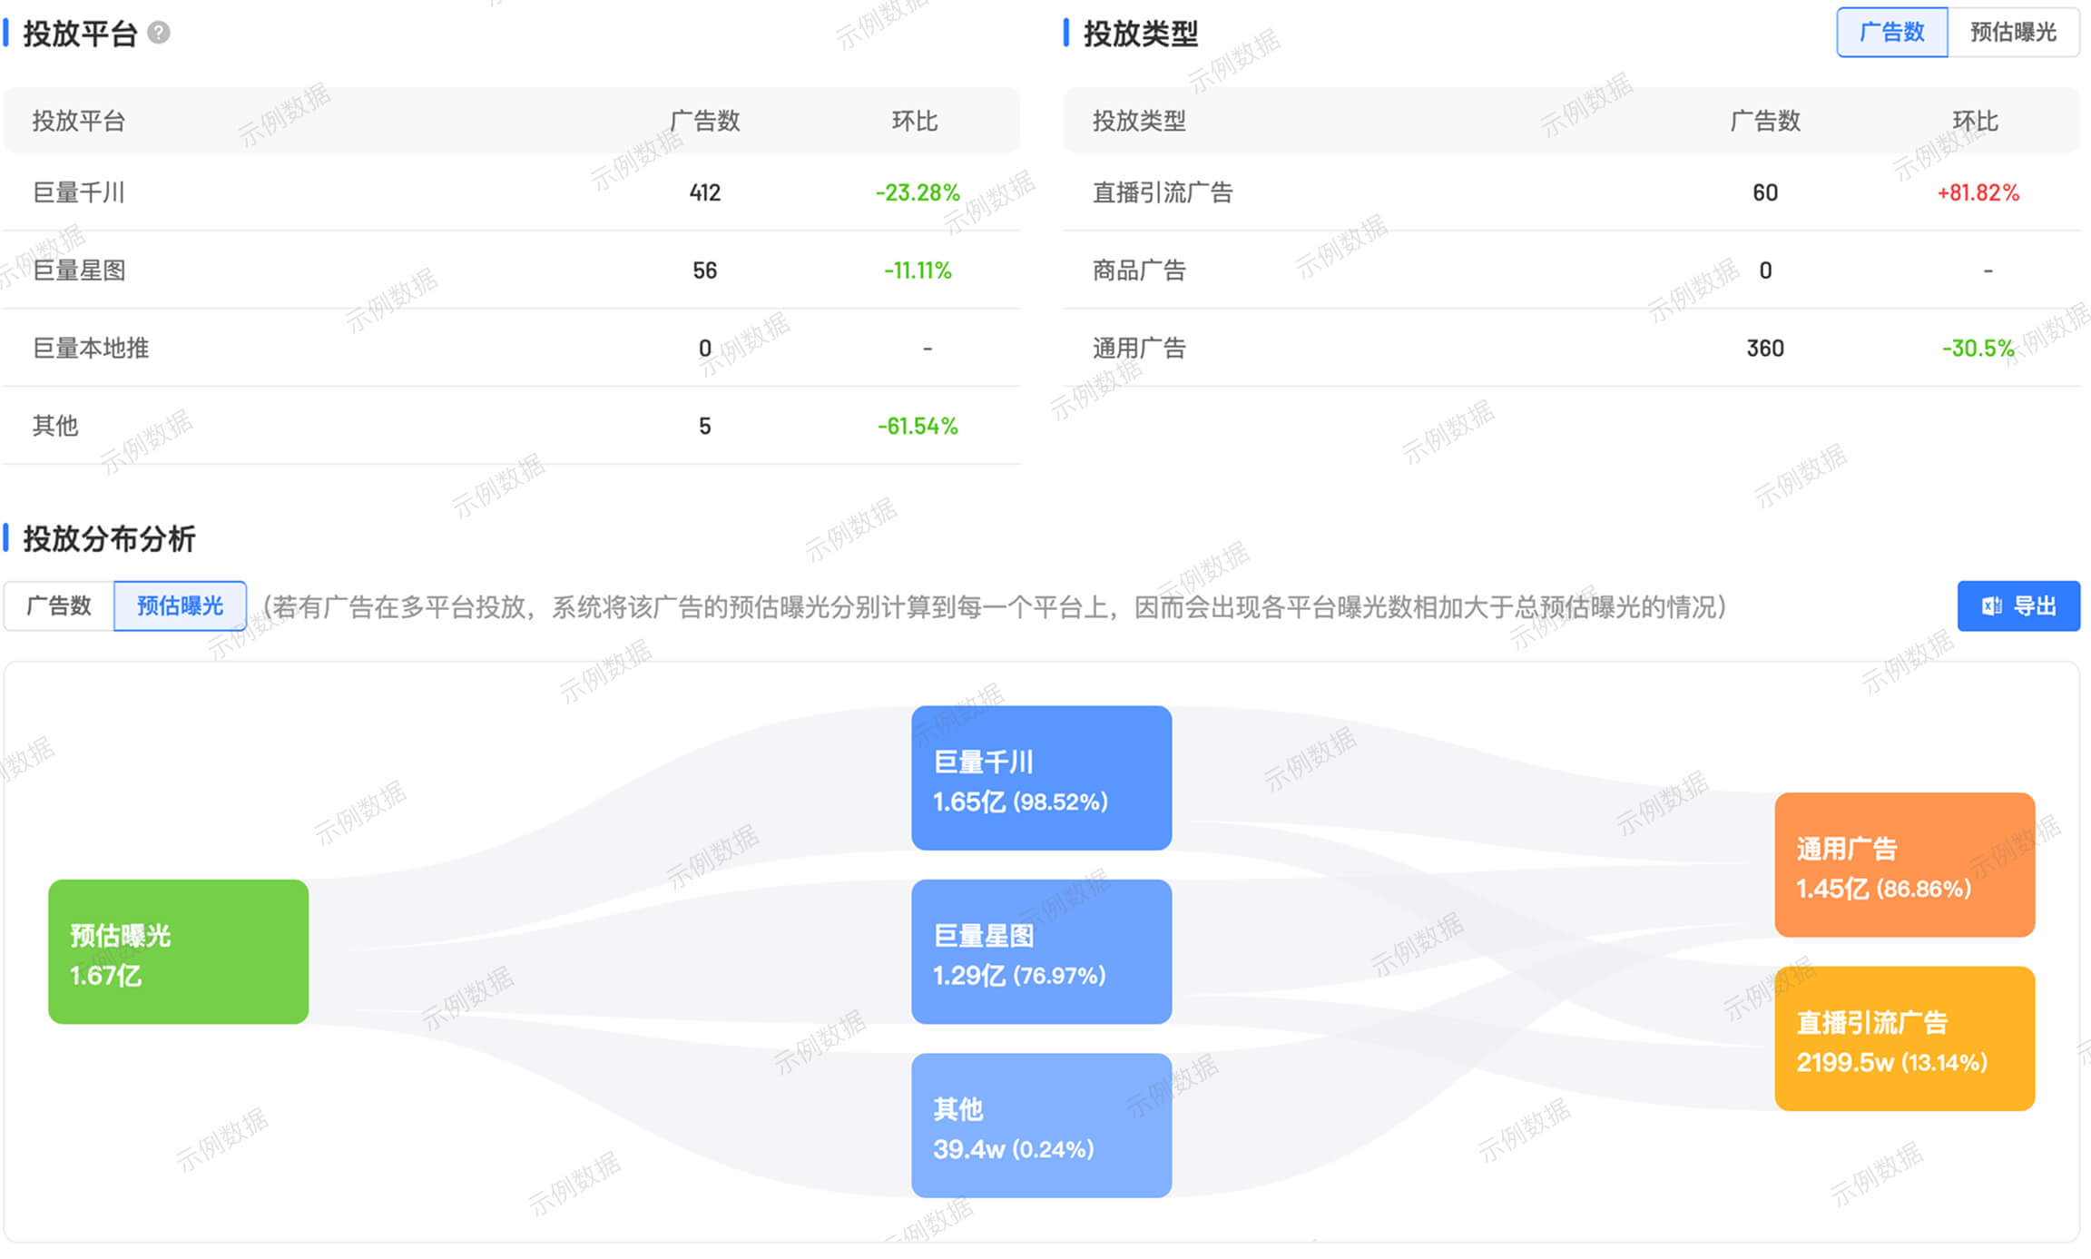Select 广告数 toggle in 投放类型 panel
The height and width of the screenshot is (1259, 2091).
pos(1891,33)
